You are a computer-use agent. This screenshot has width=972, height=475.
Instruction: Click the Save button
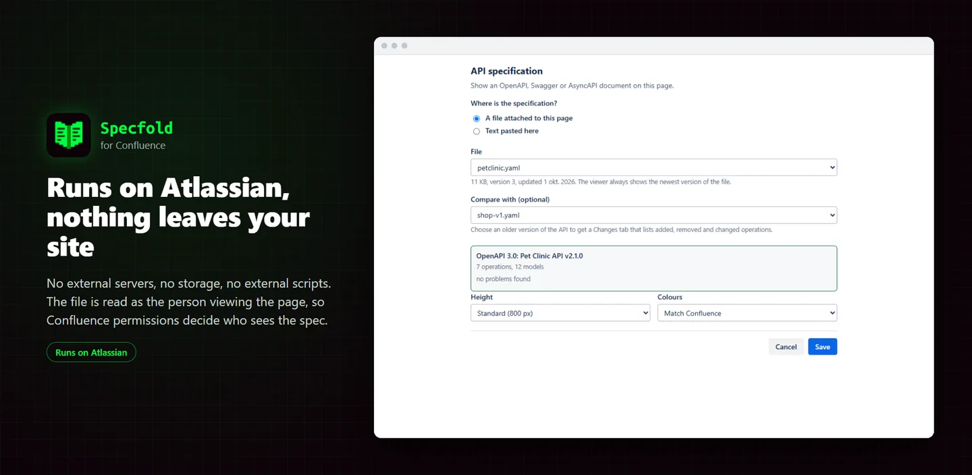click(x=822, y=347)
